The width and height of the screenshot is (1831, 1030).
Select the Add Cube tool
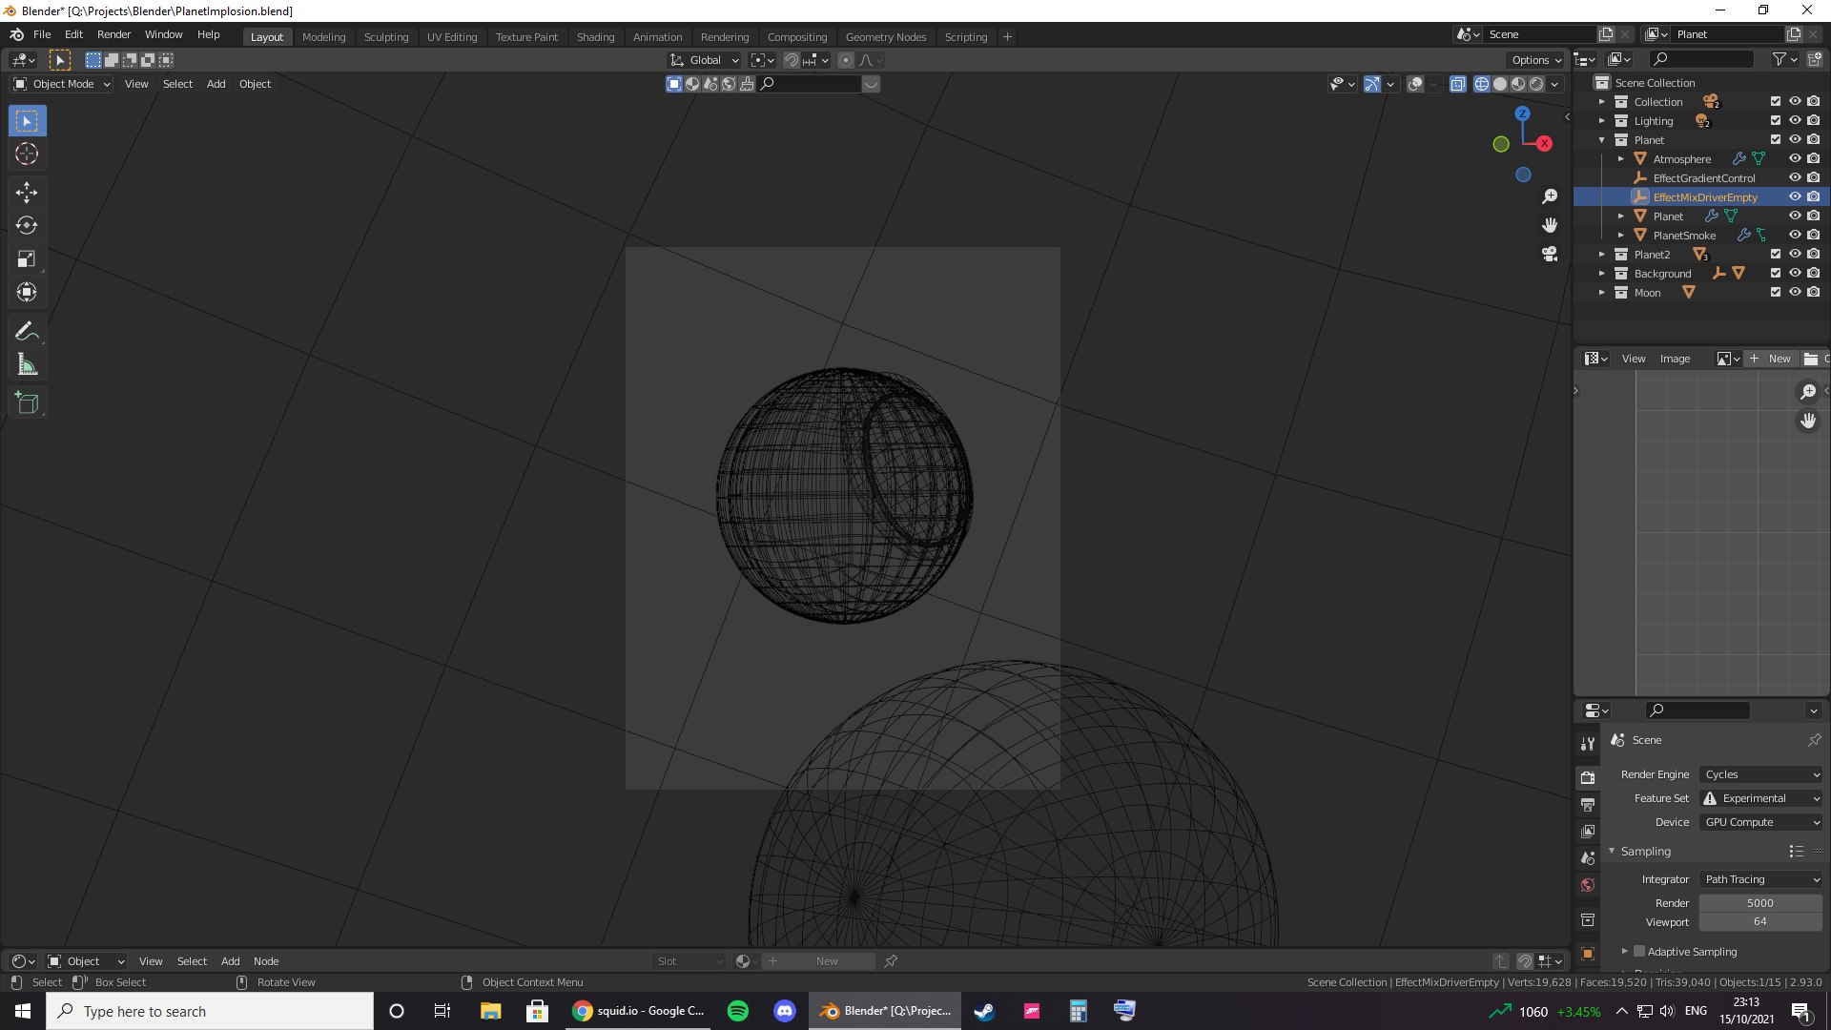[x=27, y=403]
